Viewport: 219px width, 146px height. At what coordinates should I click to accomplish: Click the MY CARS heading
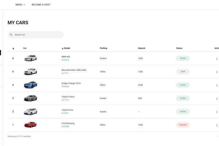[x=18, y=23]
